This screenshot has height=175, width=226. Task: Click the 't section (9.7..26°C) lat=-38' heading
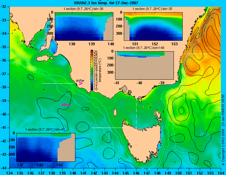pyautogui.click(x=83, y=9)
